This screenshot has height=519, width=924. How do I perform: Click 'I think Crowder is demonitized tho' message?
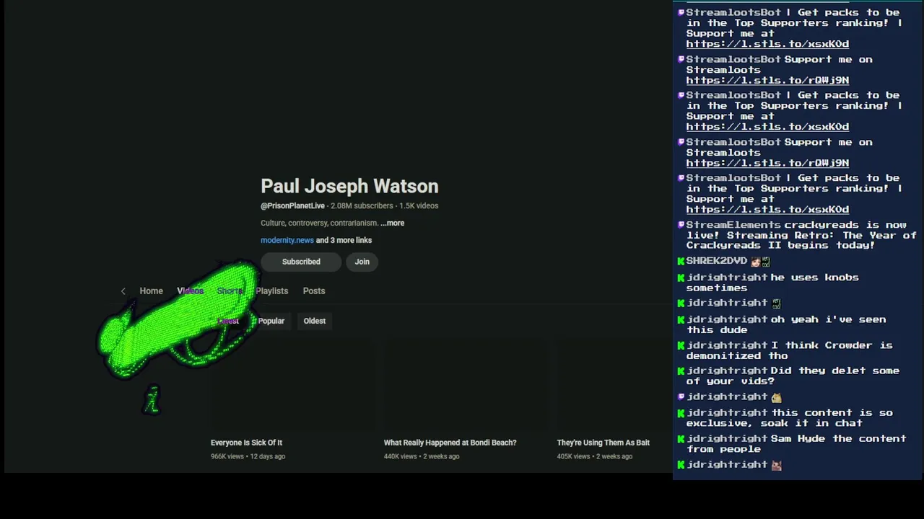click(x=790, y=350)
